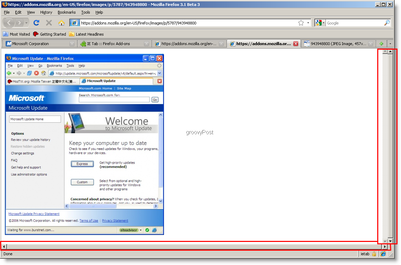The width and height of the screenshot is (401, 265).
Task: Select the URL address field
Action: point(188,23)
